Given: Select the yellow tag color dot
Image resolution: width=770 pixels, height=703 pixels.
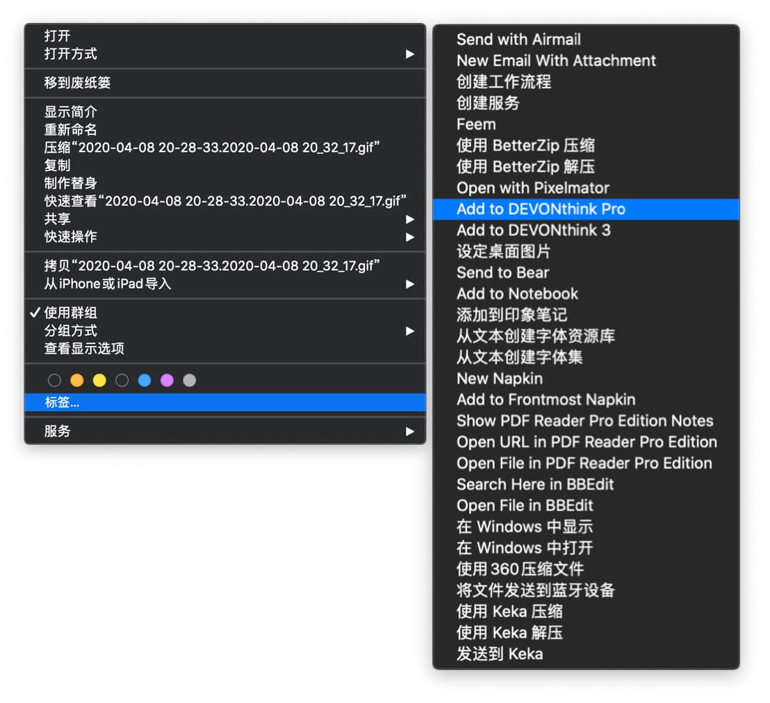Looking at the screenshot, I should pyautogui.click(x=99, y=380).
